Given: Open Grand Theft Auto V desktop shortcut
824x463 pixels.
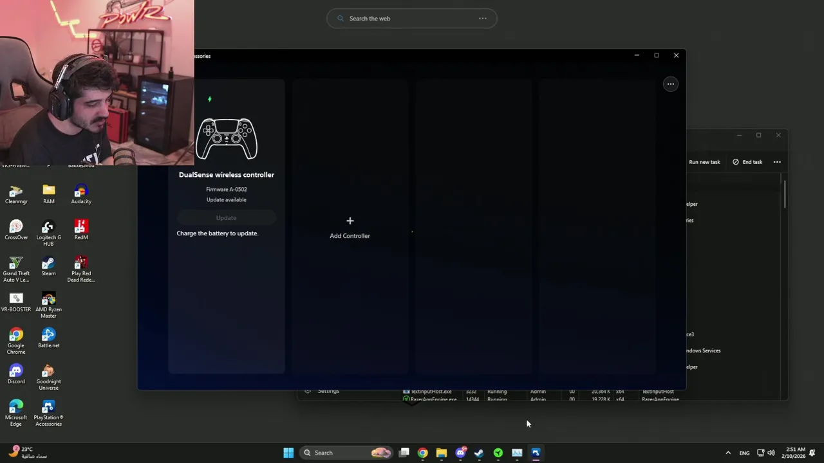Looking at the screenshot, I should pos(16,269).
